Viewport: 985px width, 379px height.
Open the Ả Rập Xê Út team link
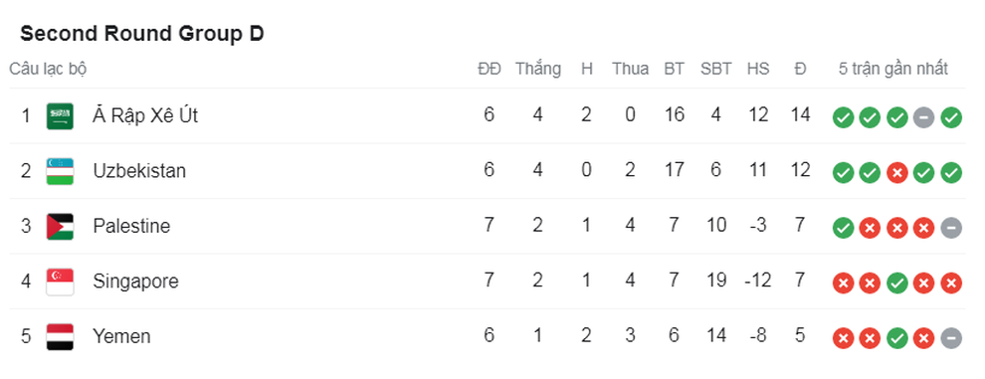click(x=145, y=115)
